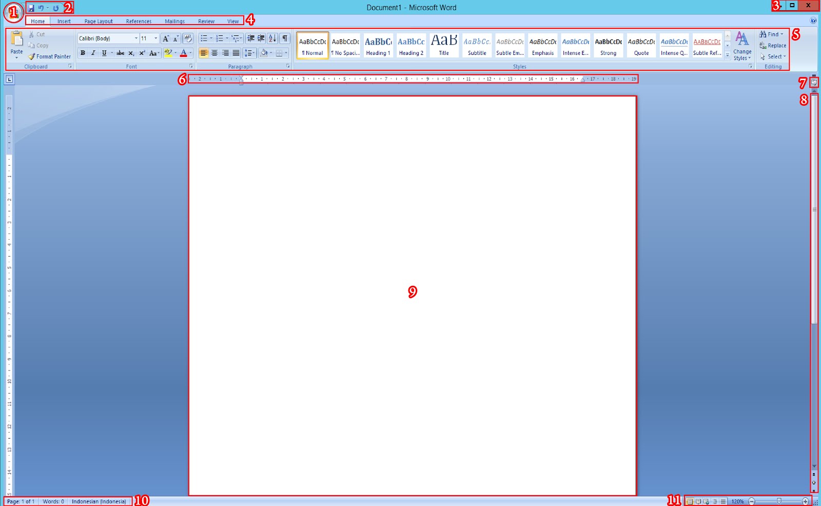Toggle Bold formatting
The height and width of the screenshot is (506, 821).
point(83,53)
